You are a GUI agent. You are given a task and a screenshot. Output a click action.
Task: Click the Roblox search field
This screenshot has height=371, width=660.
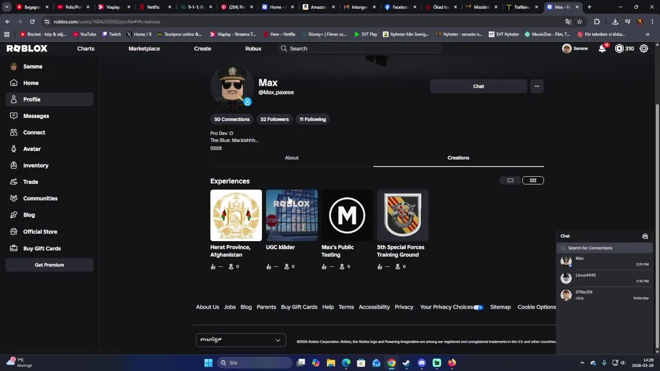click(359, 48)
